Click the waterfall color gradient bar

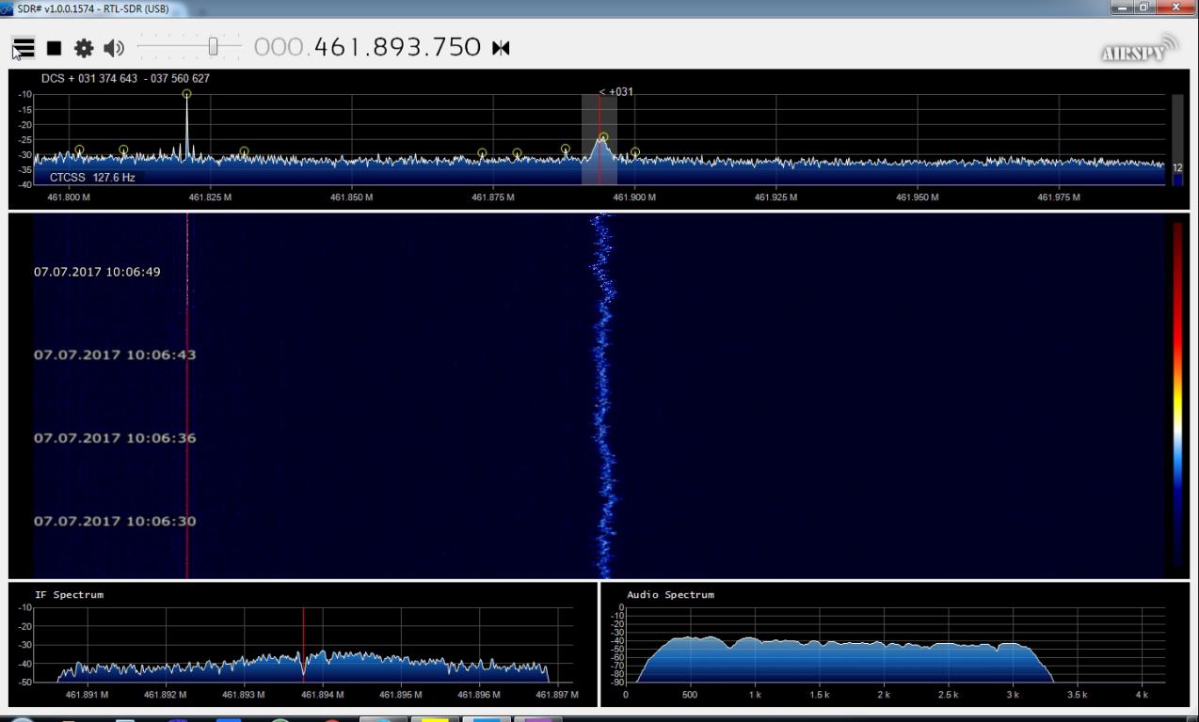point(1177,395)
